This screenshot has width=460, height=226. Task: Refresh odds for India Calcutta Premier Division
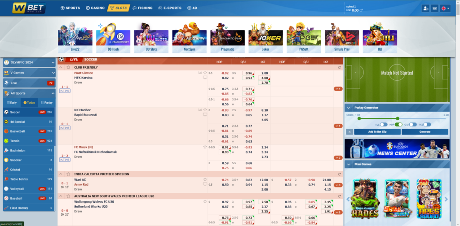coord(340,174)
